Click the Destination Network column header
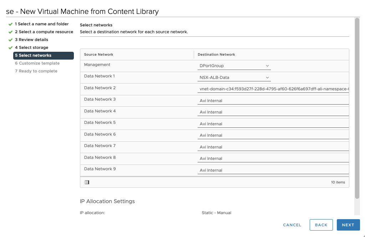 click(216, 55)
